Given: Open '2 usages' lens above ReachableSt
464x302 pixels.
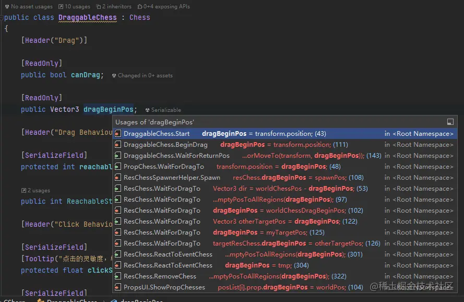Looking at the screenshot, I should [35, 191].
